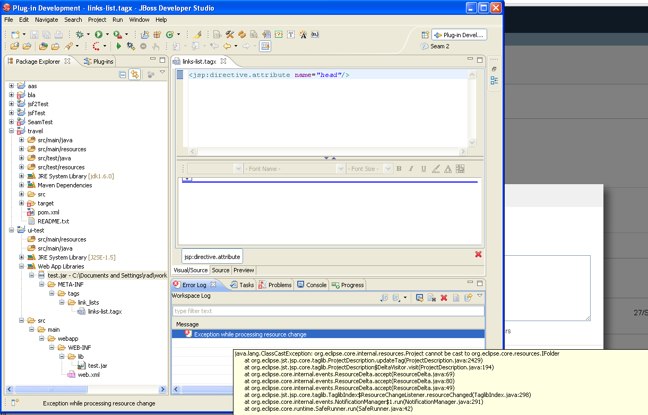Click the source editor vertical scrollbar
Image resolution: width=648 pixels, height=415 pixels.
click(472, 109)
